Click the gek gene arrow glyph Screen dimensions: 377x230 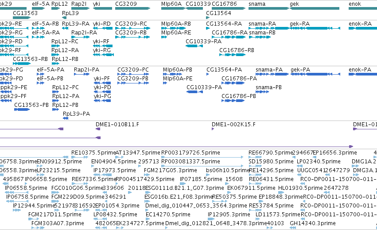(x=315, y=8)
